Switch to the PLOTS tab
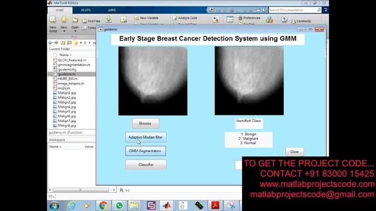The width and height of the screenshot is (376, 211). pyautogui.click(x=86, y=11)
